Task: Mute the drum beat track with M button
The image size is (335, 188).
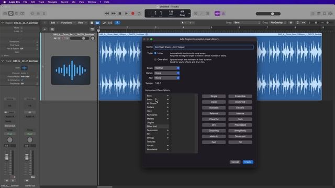Action: pyautogui.click(x=55, y=38)
